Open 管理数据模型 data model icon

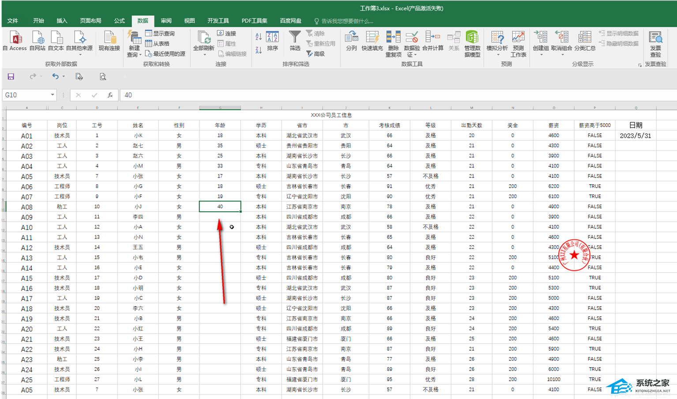tap(472, 38)
